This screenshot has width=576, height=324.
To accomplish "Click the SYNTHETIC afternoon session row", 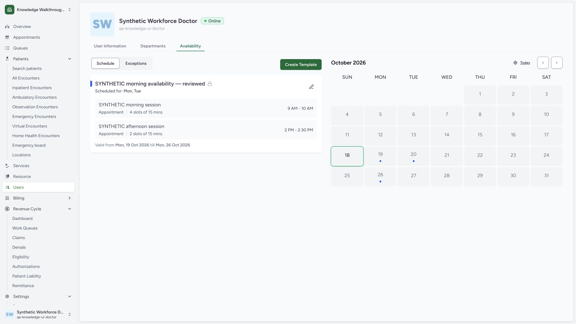I will tap(206, 130).
